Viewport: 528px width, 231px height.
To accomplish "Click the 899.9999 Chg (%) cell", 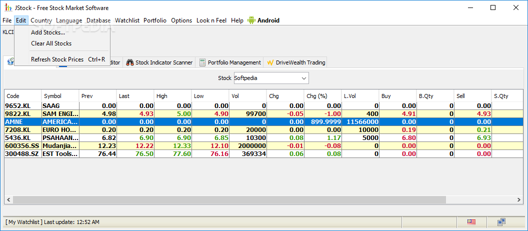I will pos(322,122).
